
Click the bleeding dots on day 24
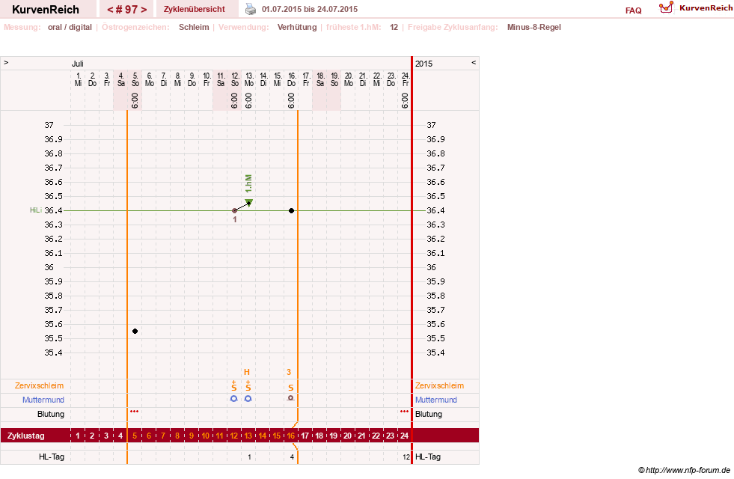405,412
